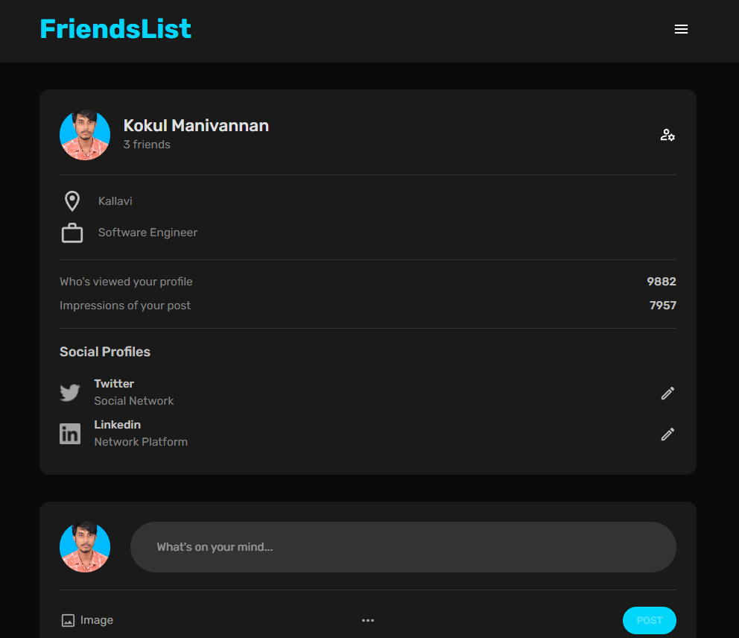Click the location pin icon beside Kallavi
Image resolution: width=739 pixels, height=638 pixels.
[72, 200]
